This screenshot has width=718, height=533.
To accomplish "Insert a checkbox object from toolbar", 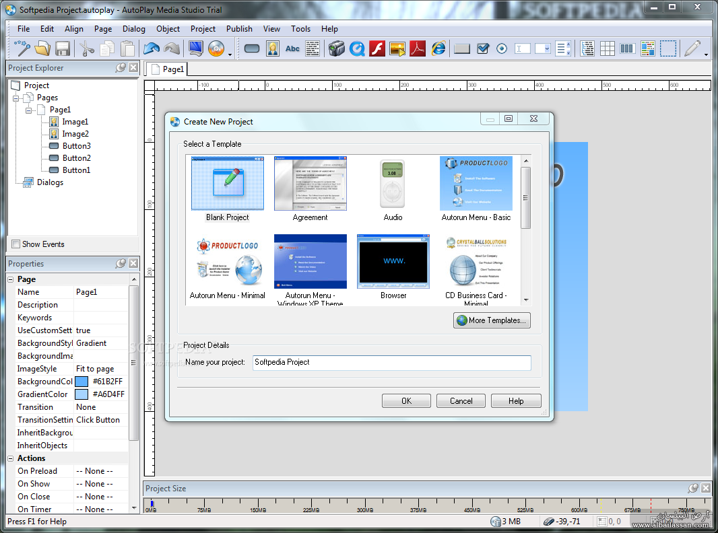I will (x=483, y=48).
